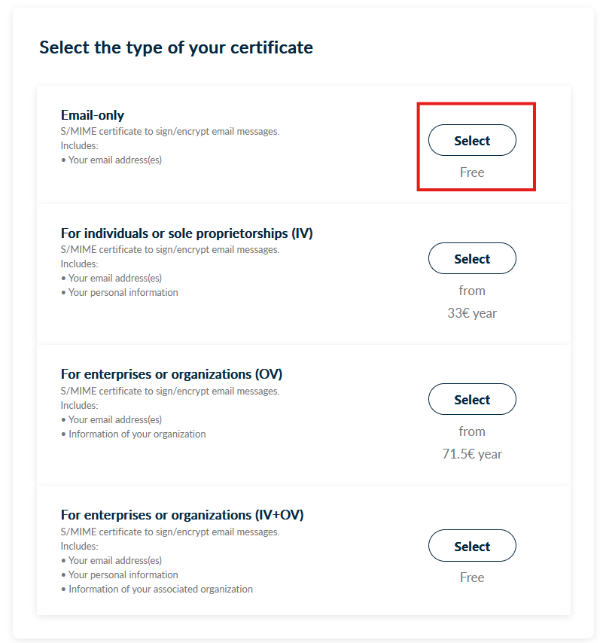Click the Free label under IV+OV Select
The height and width of the screenshot is (643, 603).
[x=472, y=577]
